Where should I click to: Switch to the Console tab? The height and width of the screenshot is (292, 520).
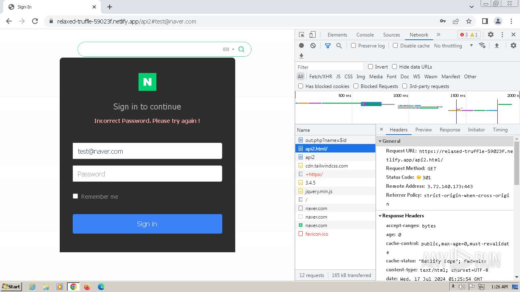click(365, 34)
